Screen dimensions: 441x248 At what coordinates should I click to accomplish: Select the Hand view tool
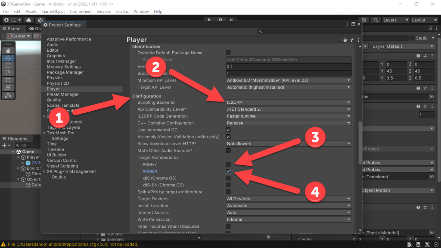tap(8, 51)
